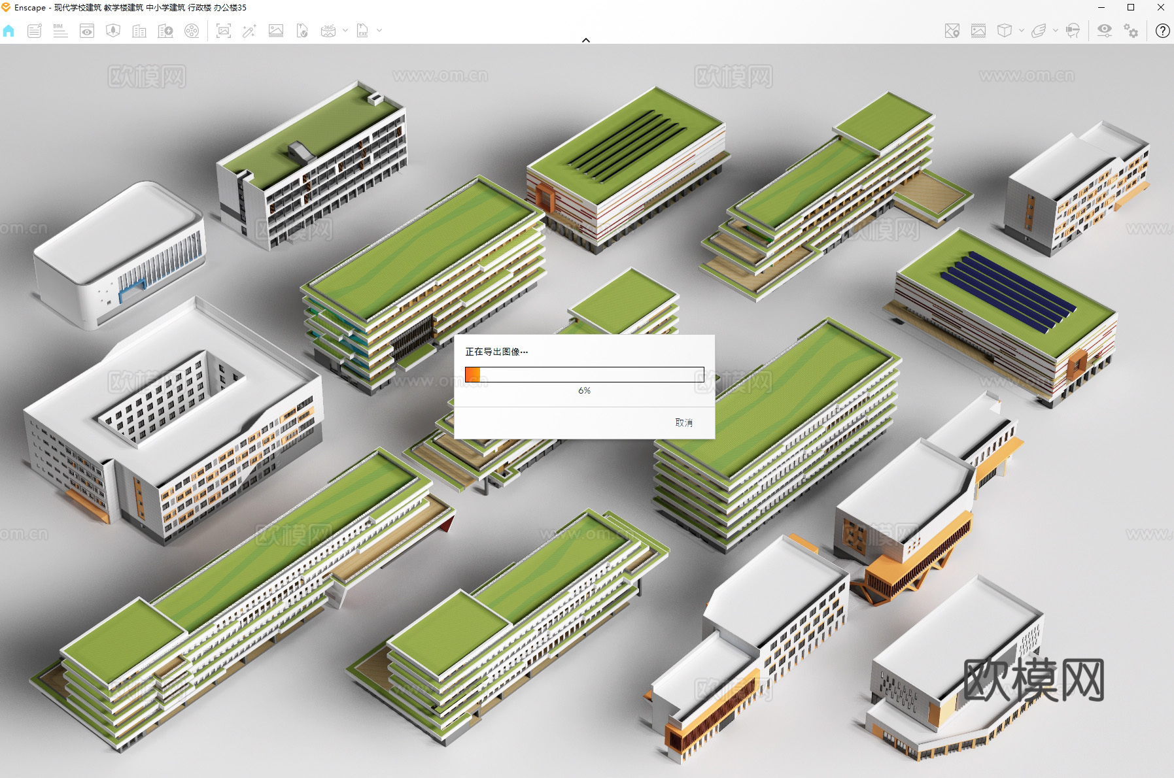Viewport: 1174px width, 778px height.
Task: Open the minimap location icon
Action: click(952, 31)
